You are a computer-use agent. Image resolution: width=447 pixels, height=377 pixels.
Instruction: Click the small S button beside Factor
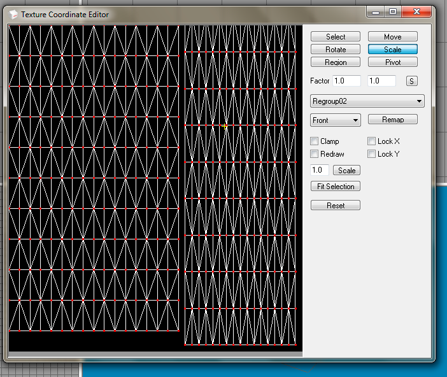click(x=411, y=82)
